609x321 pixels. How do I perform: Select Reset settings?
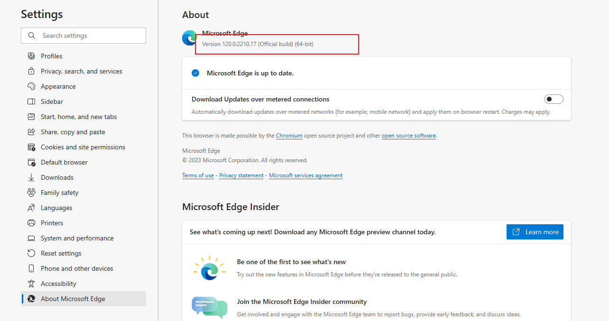(83, 253)
